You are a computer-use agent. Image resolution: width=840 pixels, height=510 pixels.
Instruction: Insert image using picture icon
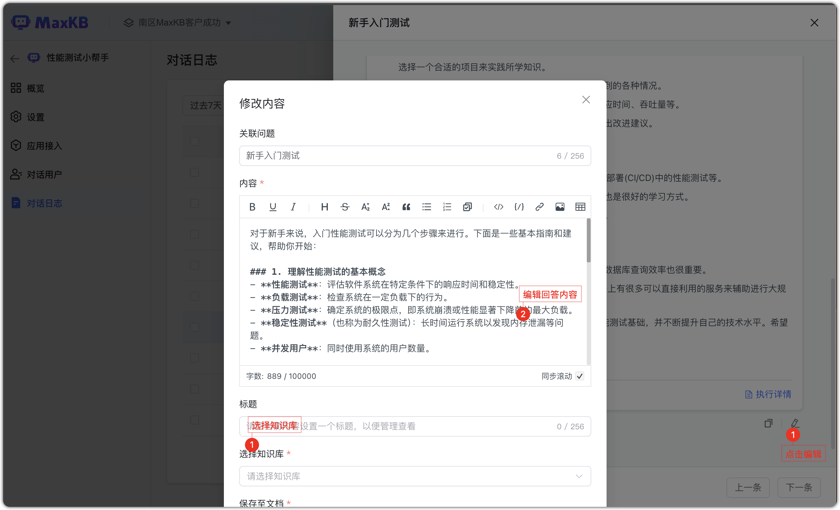[560, 207]
